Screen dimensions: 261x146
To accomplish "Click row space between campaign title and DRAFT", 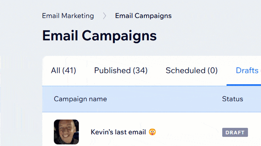I will [189, 132].
